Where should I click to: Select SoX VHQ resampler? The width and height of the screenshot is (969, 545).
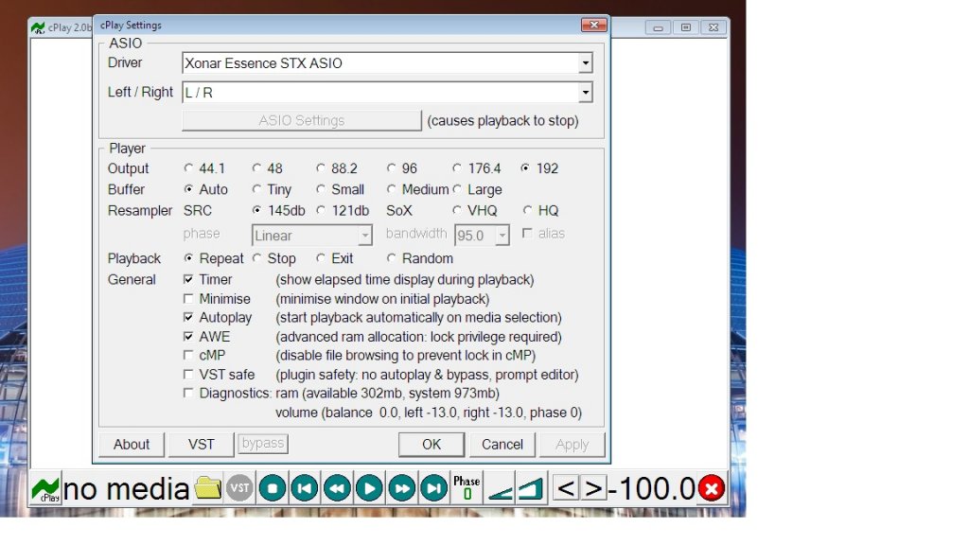pos(475,210)
